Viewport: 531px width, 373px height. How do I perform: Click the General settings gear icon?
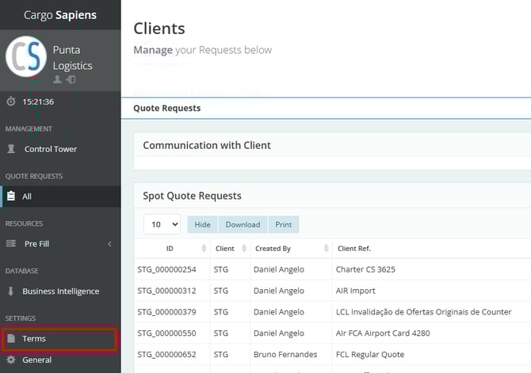pos(11,360)
